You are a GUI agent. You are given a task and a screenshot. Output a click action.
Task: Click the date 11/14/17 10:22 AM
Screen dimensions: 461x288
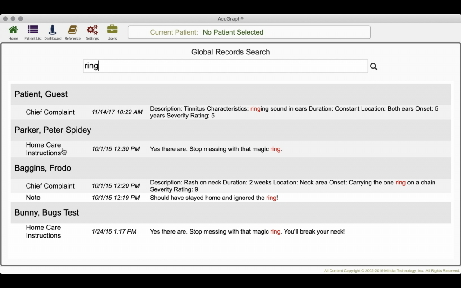pyautogui.click(x=117, y=112)
